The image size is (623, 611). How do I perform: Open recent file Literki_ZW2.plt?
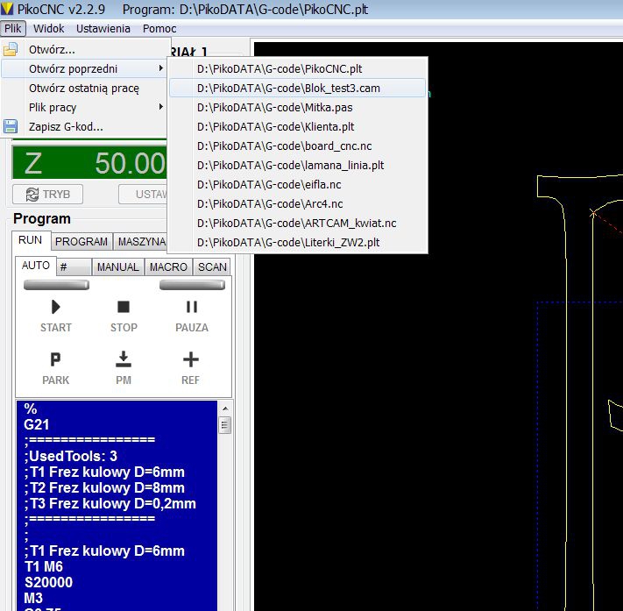(297, 242)
